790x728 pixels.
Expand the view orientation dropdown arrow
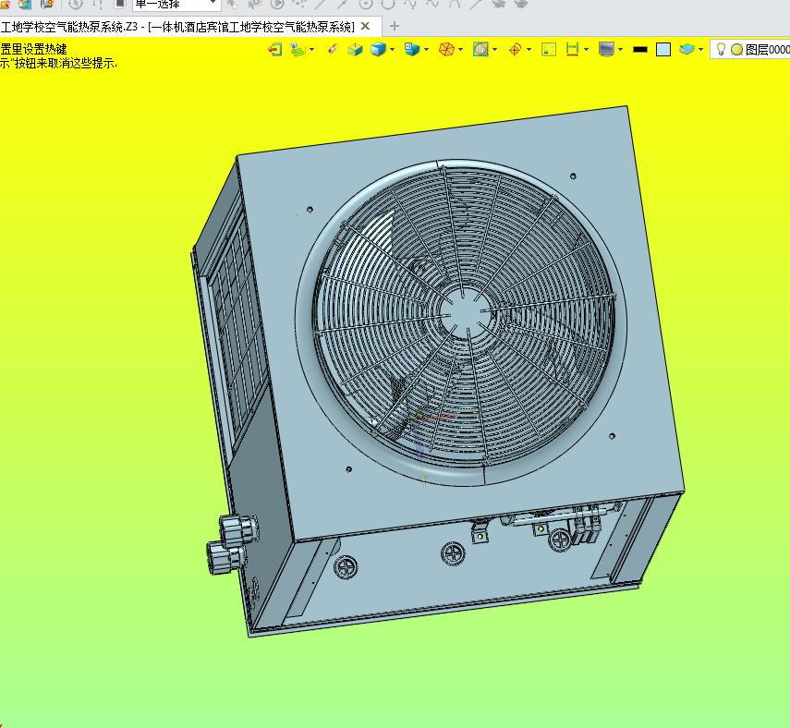426,49
